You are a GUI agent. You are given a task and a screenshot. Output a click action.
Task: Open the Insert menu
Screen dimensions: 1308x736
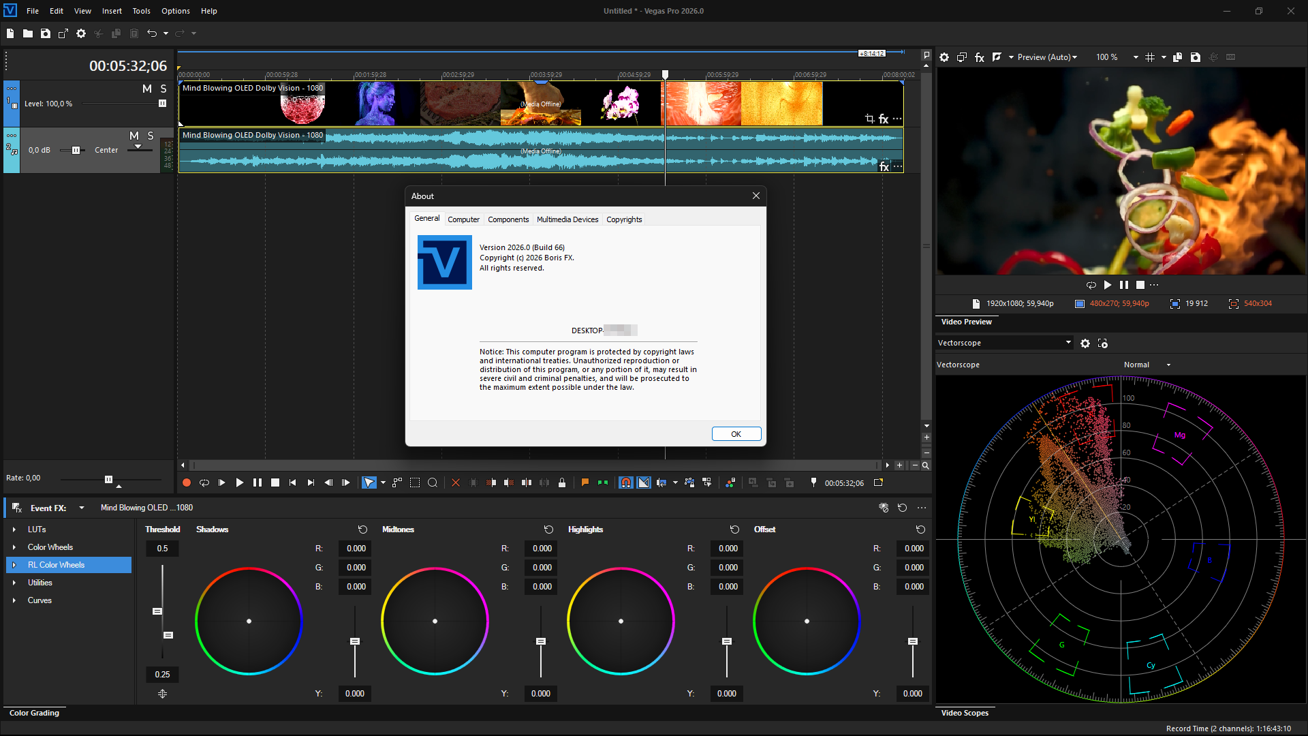pyautogui.click(x=112, y=11)
